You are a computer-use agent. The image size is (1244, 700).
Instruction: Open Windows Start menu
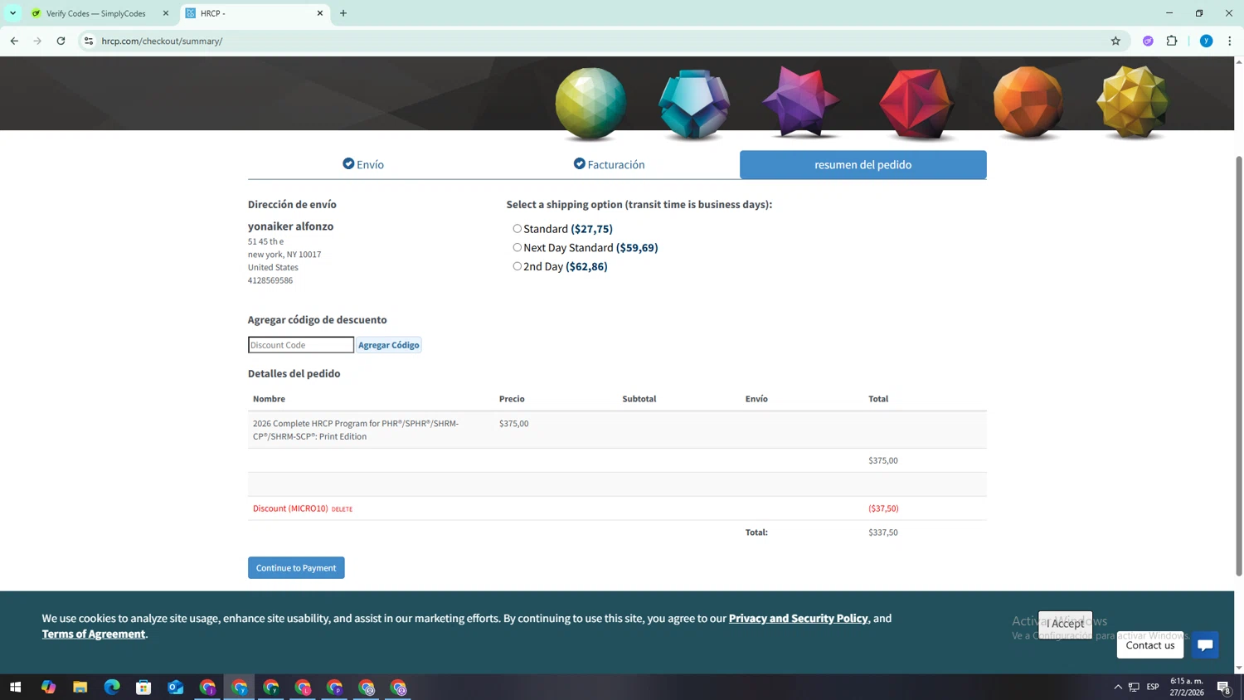tap(15, 687)
